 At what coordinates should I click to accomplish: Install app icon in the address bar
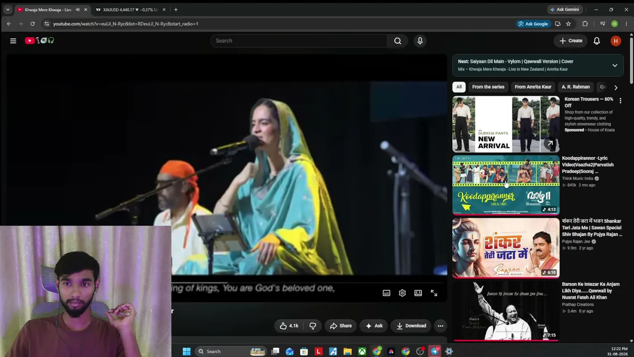click(x=558, y=24)
